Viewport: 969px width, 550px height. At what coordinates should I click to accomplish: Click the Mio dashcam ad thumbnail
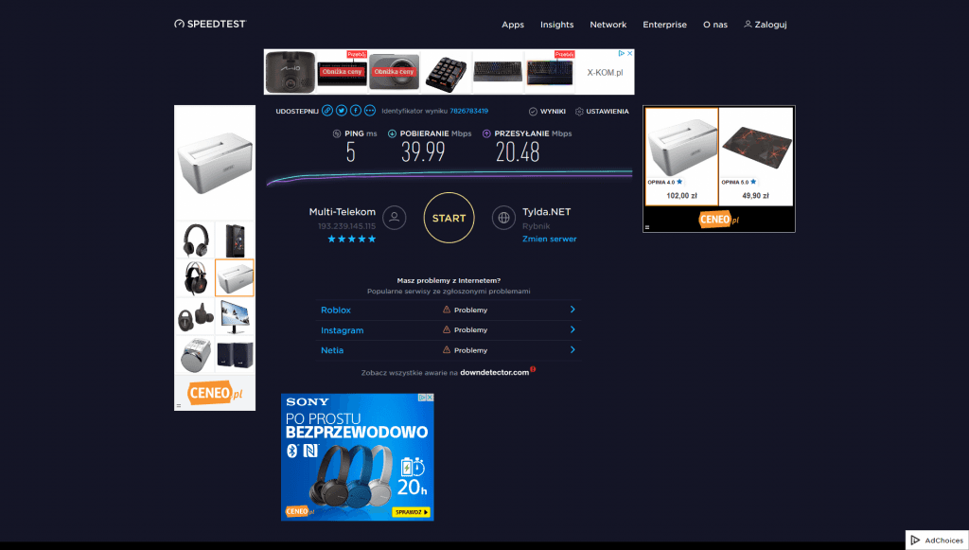coord(290,72)
